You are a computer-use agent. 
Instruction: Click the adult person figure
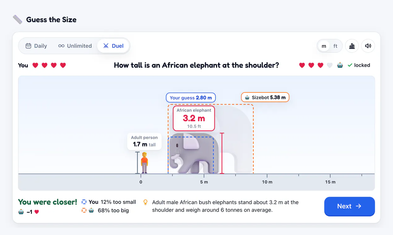tap(145, 163)
